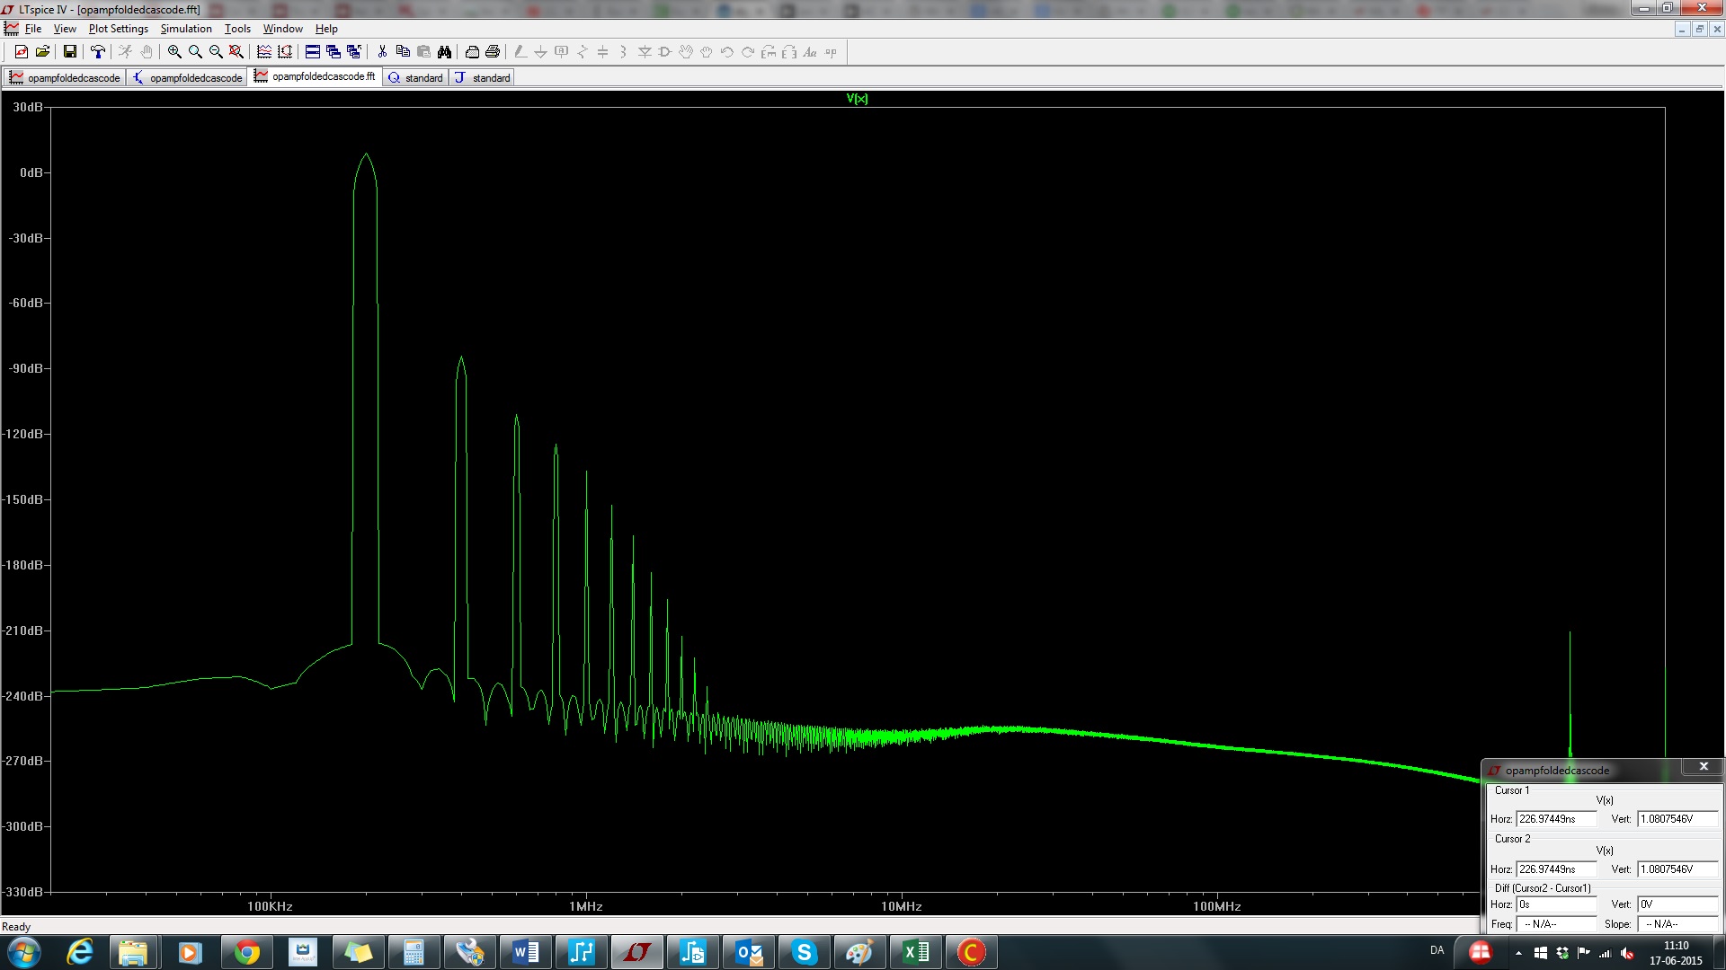The height and width of the screenshot is (970, 1726).
Task: Click Cursor 2 Horz value field
Action: (x=1556, y=869)
